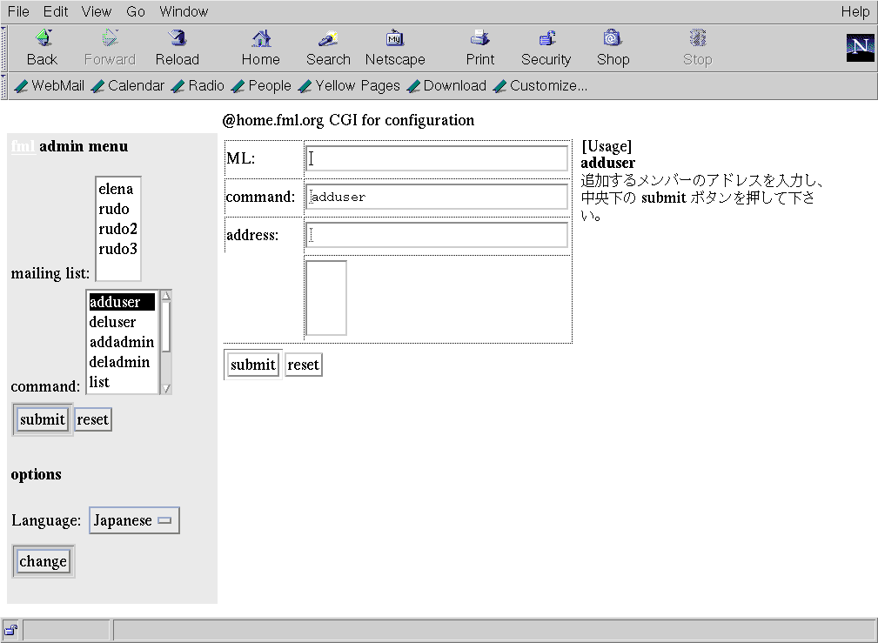Click the fml link in admin menu
This screenshot has width=878, height=643.
(x=23, y=146)
